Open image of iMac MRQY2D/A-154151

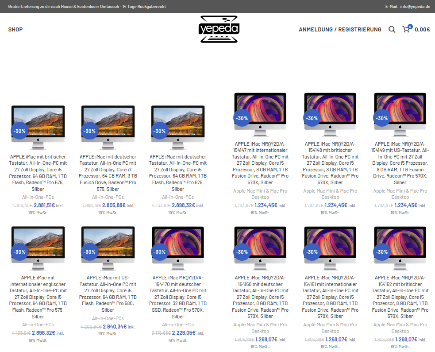330,248
